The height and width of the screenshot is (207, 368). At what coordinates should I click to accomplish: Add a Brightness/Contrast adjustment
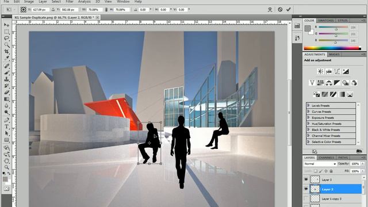pyautogui.click(x=320, y=71)
